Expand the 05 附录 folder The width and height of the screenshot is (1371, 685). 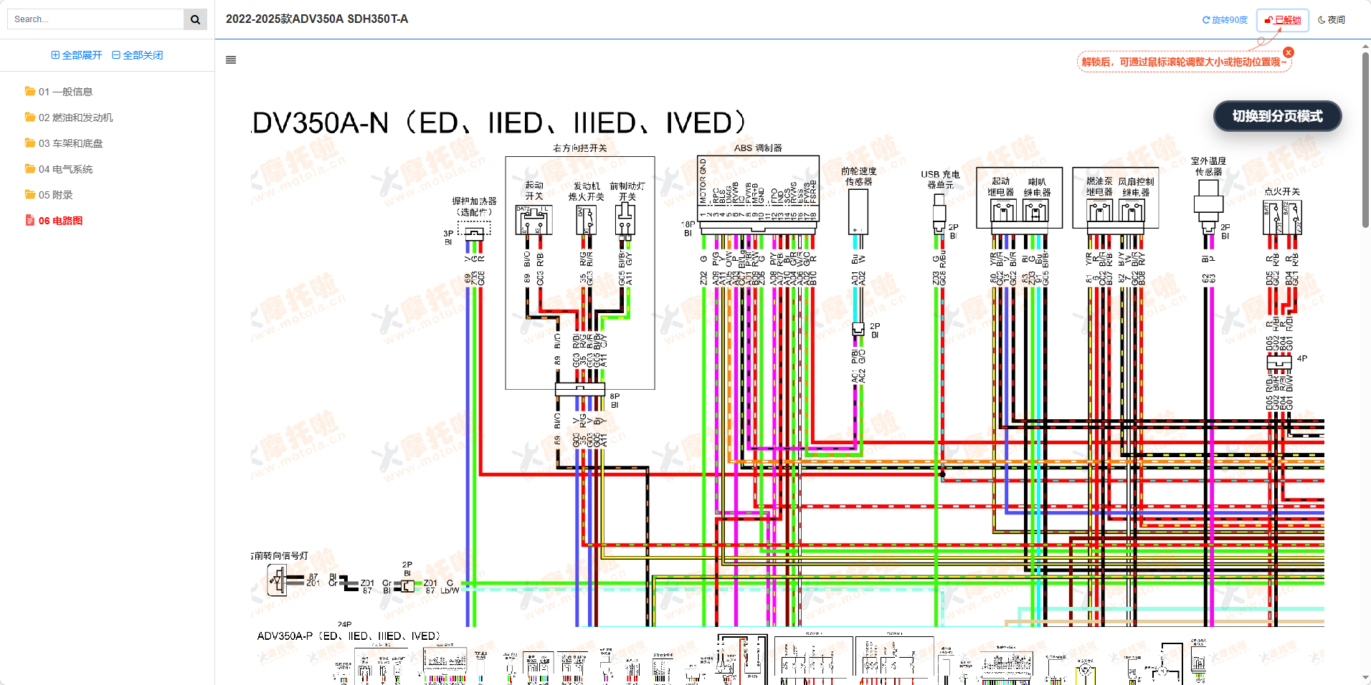[x=55, y=195]
